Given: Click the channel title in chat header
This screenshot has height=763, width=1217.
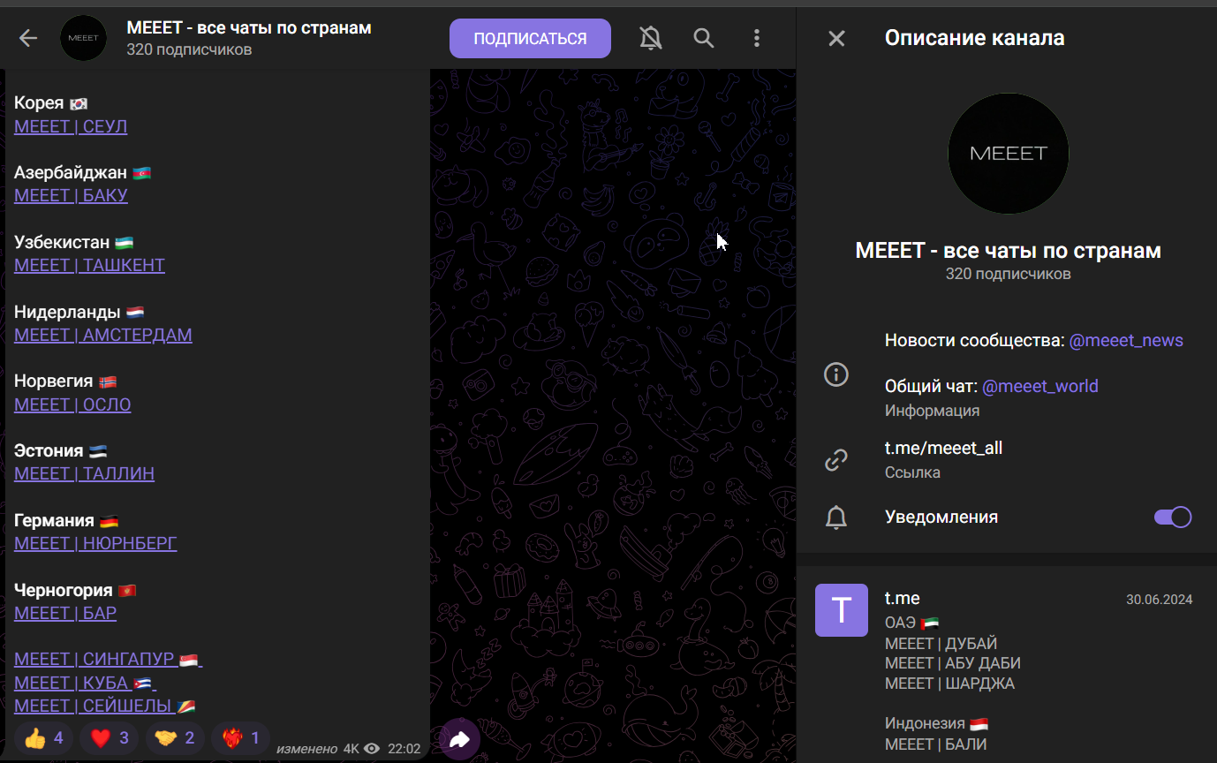Looking at the screenshot, I should (x=249, y=27).
